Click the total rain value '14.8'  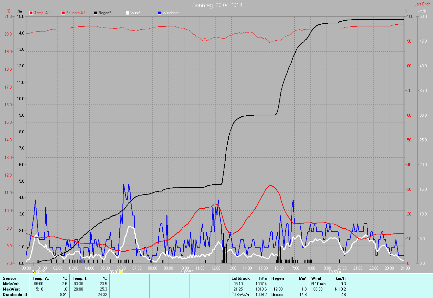tap(303, 295)
